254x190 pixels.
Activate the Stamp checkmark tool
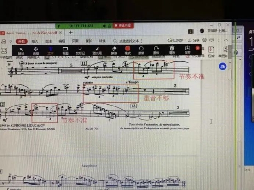pyautogui.click(x=80, y=51)
